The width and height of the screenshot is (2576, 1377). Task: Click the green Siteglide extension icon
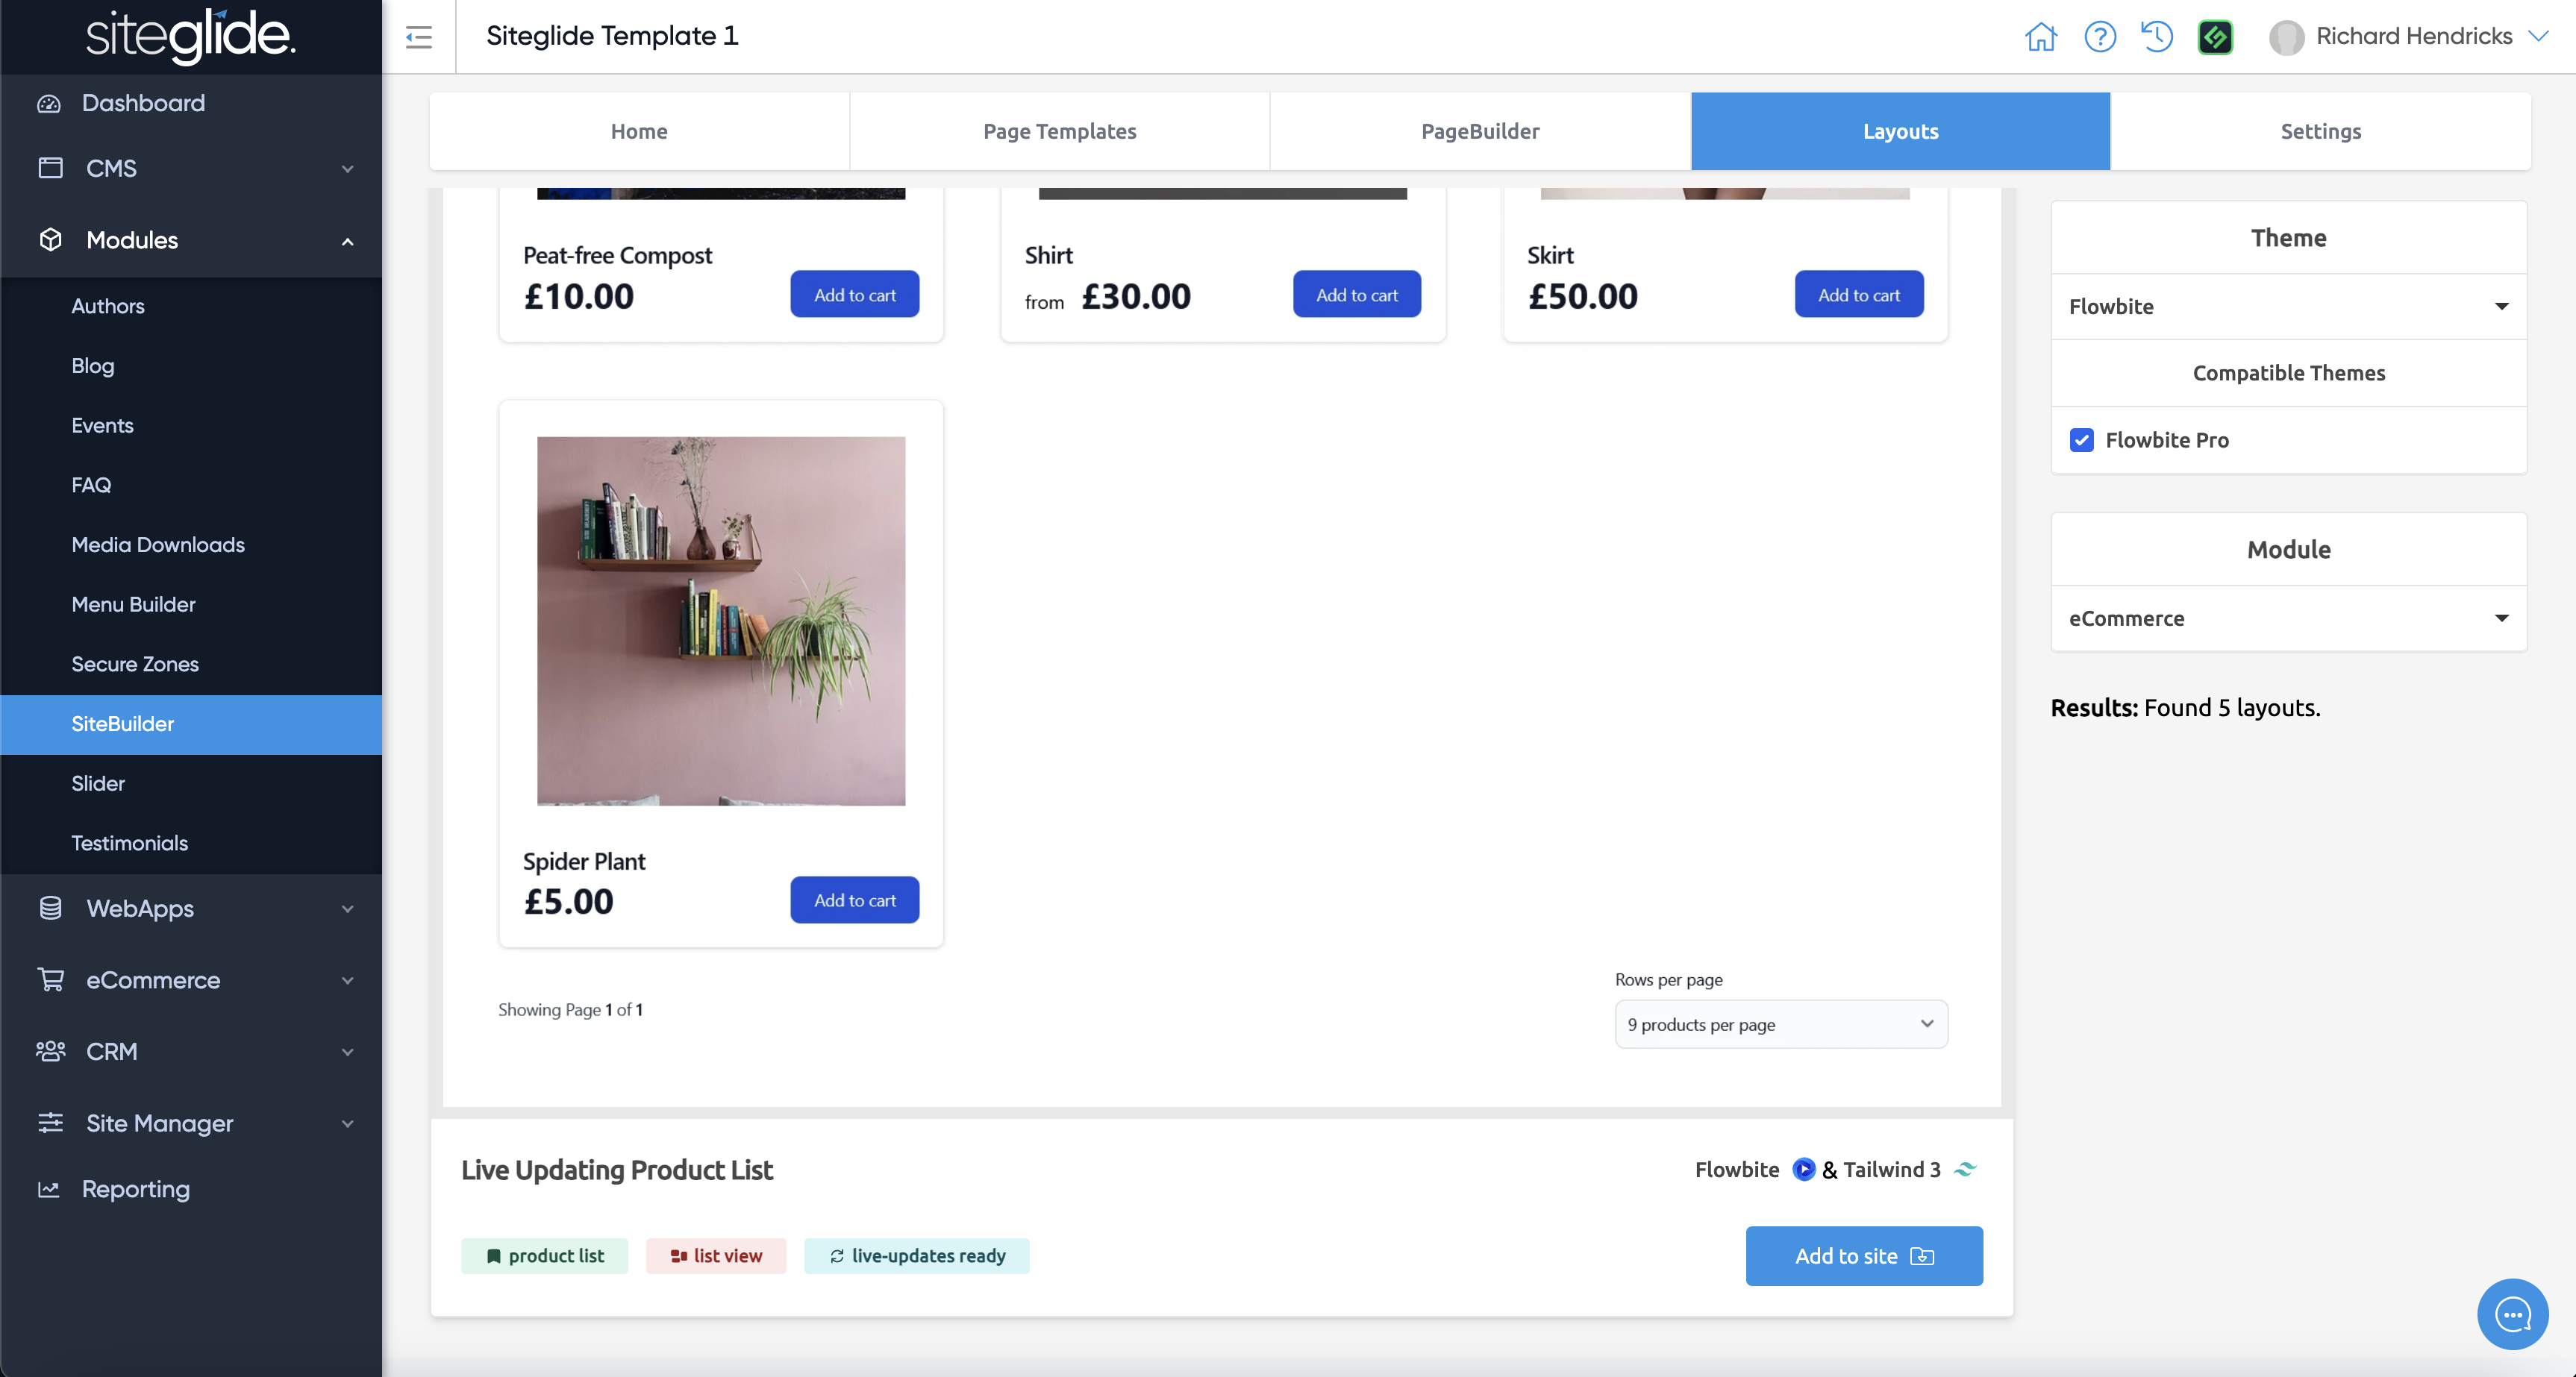click(2215, 37)
